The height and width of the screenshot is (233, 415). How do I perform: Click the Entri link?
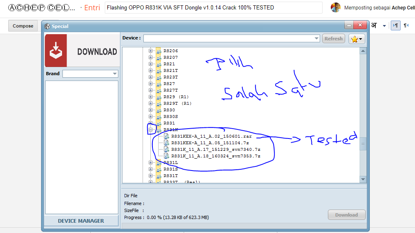pyautogui.click(x=92, y=8)
